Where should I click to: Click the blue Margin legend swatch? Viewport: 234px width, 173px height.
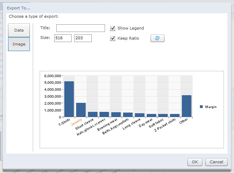point(201,107)
